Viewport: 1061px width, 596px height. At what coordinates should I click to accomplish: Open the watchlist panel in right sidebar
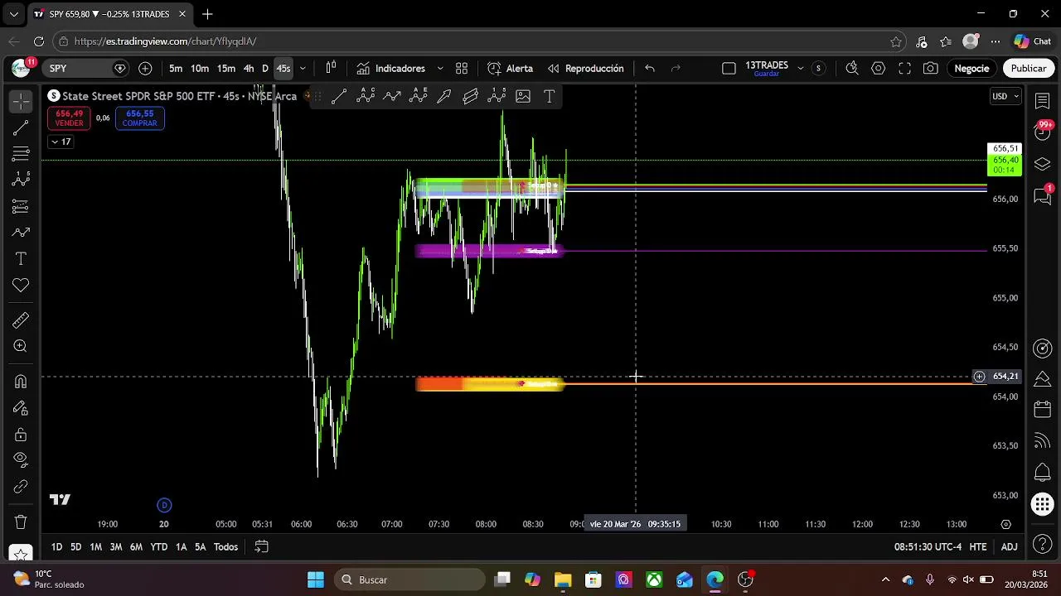(x=1043, y=101)
